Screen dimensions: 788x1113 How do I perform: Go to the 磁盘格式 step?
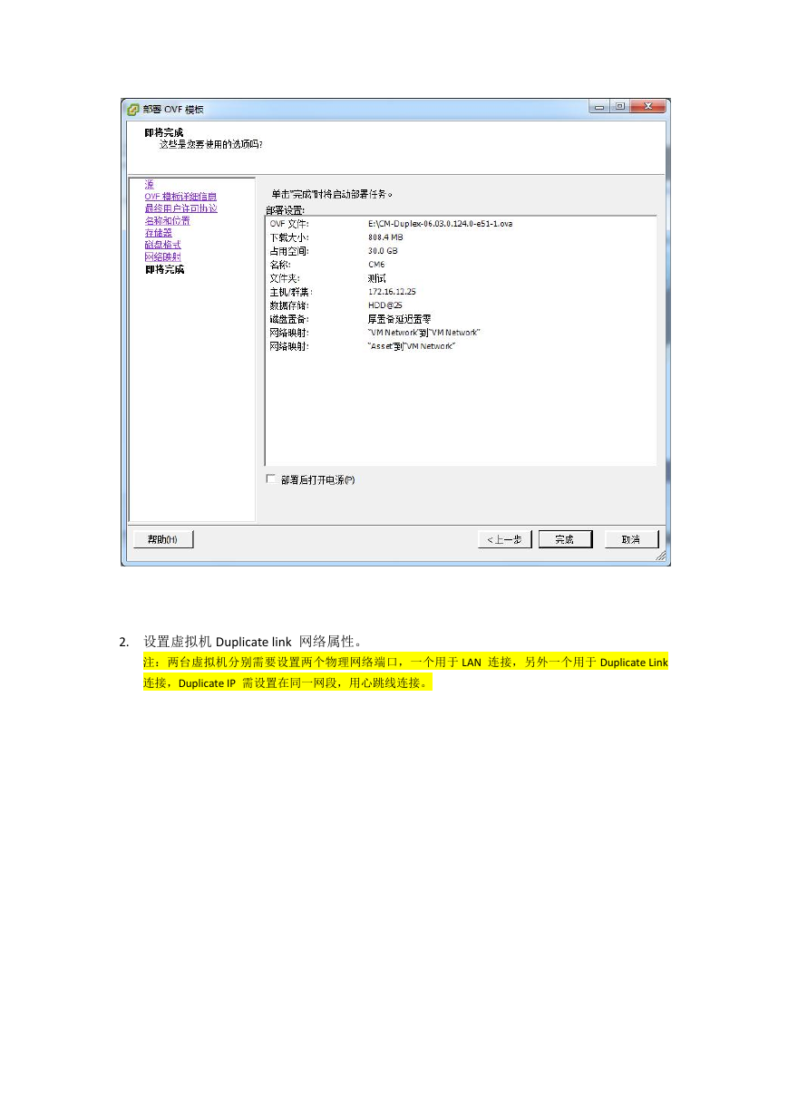(162, 245)
